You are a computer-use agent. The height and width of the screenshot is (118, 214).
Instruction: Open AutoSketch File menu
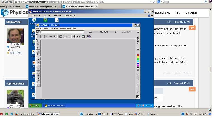pos(37,28)
